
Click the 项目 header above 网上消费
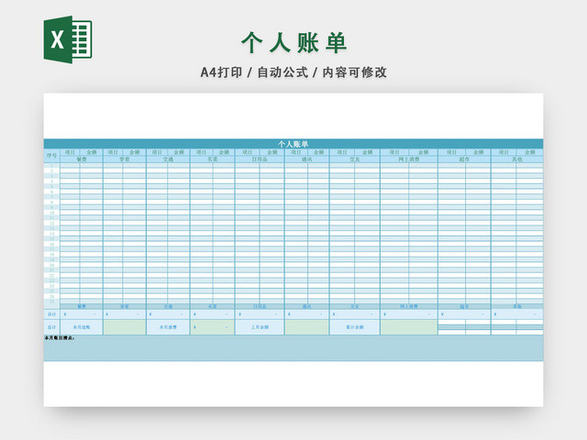click(394, 152)
